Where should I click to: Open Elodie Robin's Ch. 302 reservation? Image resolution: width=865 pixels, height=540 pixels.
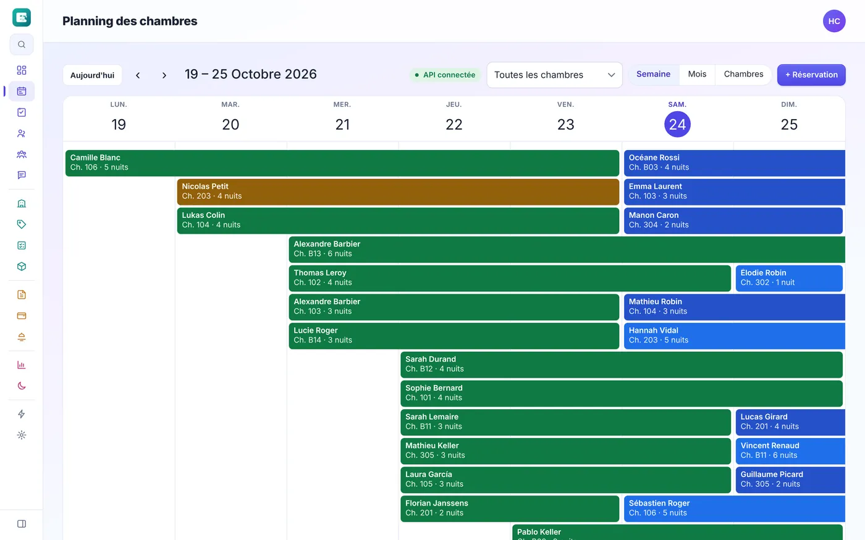tap(789, 278)
